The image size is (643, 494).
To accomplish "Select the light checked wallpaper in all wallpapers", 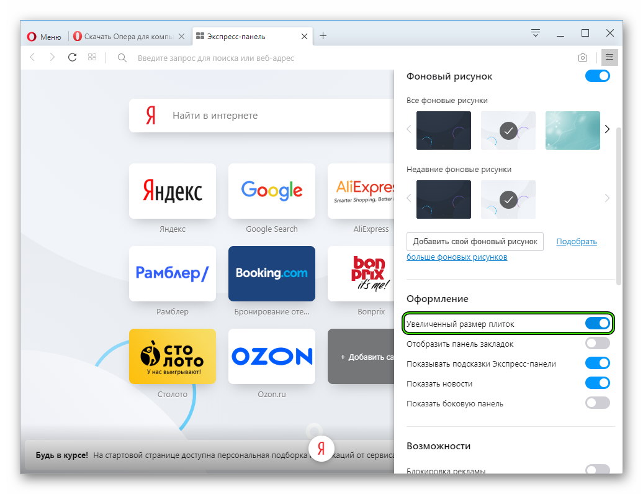I will coord(508,130).
